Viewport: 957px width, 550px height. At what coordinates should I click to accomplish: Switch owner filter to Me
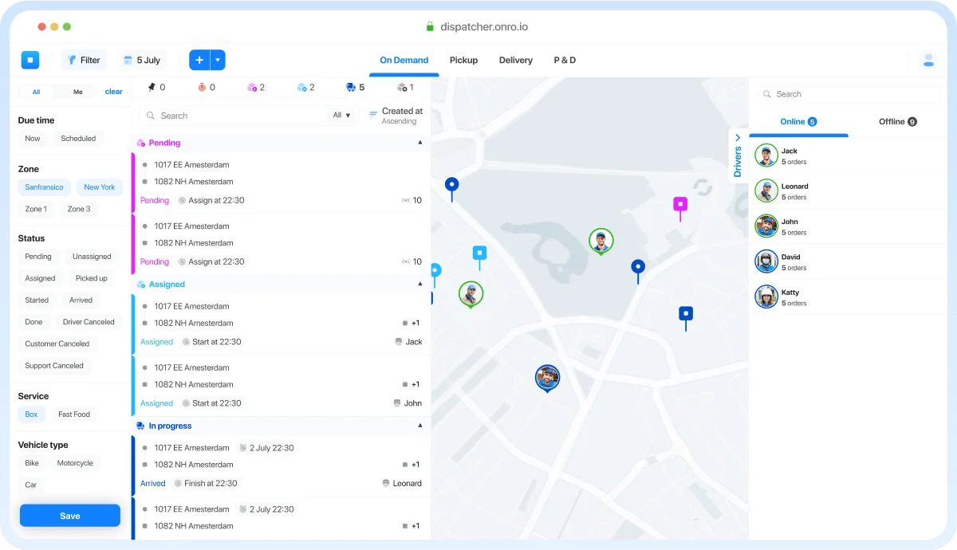(x=77, y=92)
